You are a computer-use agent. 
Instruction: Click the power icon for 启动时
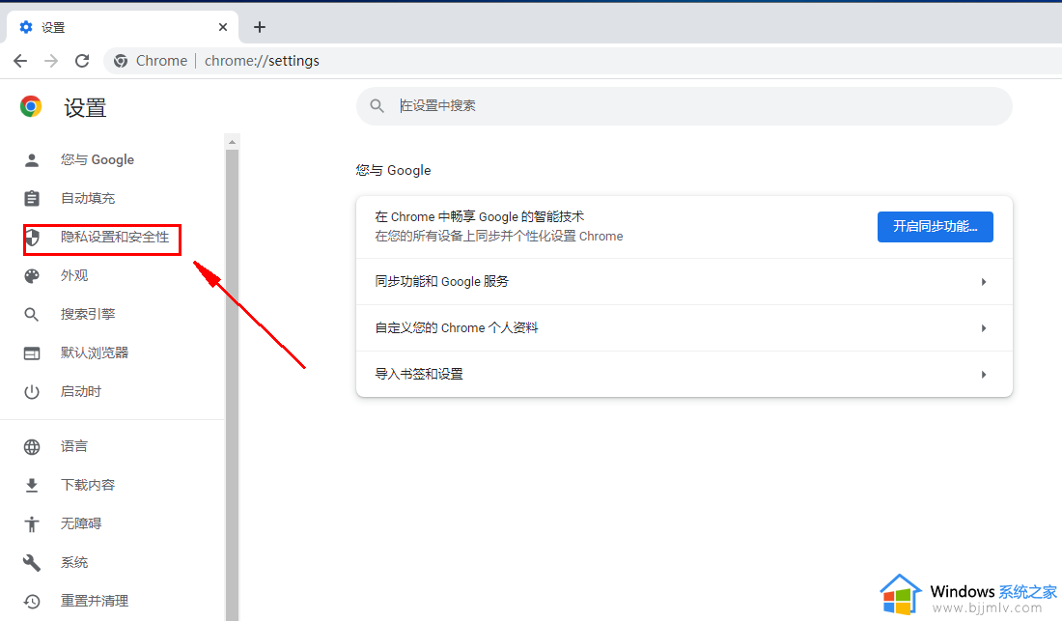point(32,392)
